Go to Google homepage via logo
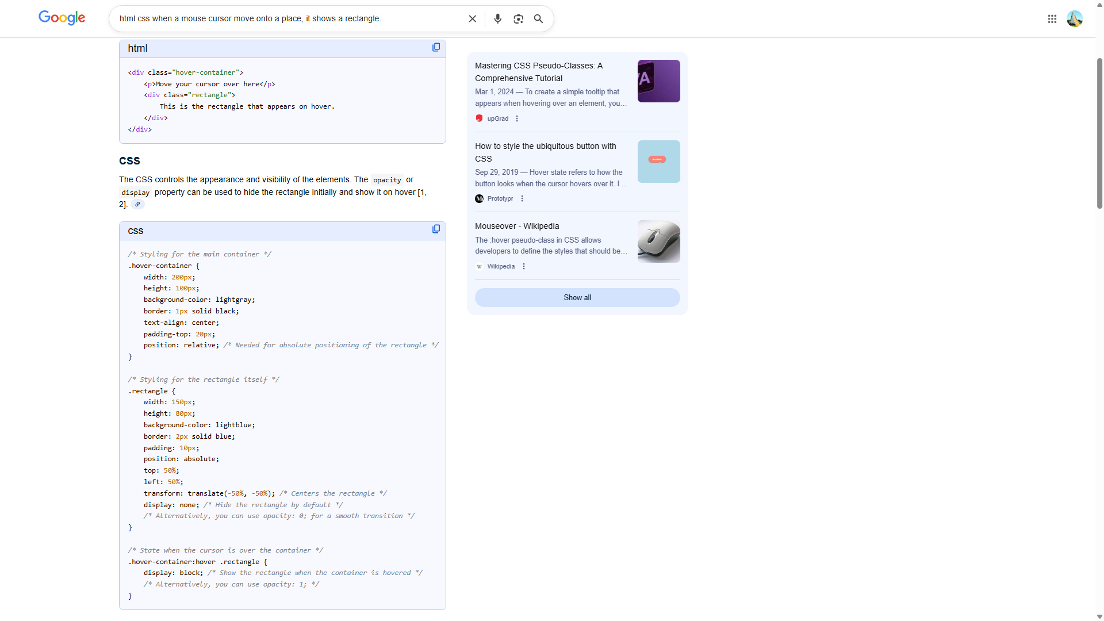1104x621 pixels. click(x=62, y=18)
